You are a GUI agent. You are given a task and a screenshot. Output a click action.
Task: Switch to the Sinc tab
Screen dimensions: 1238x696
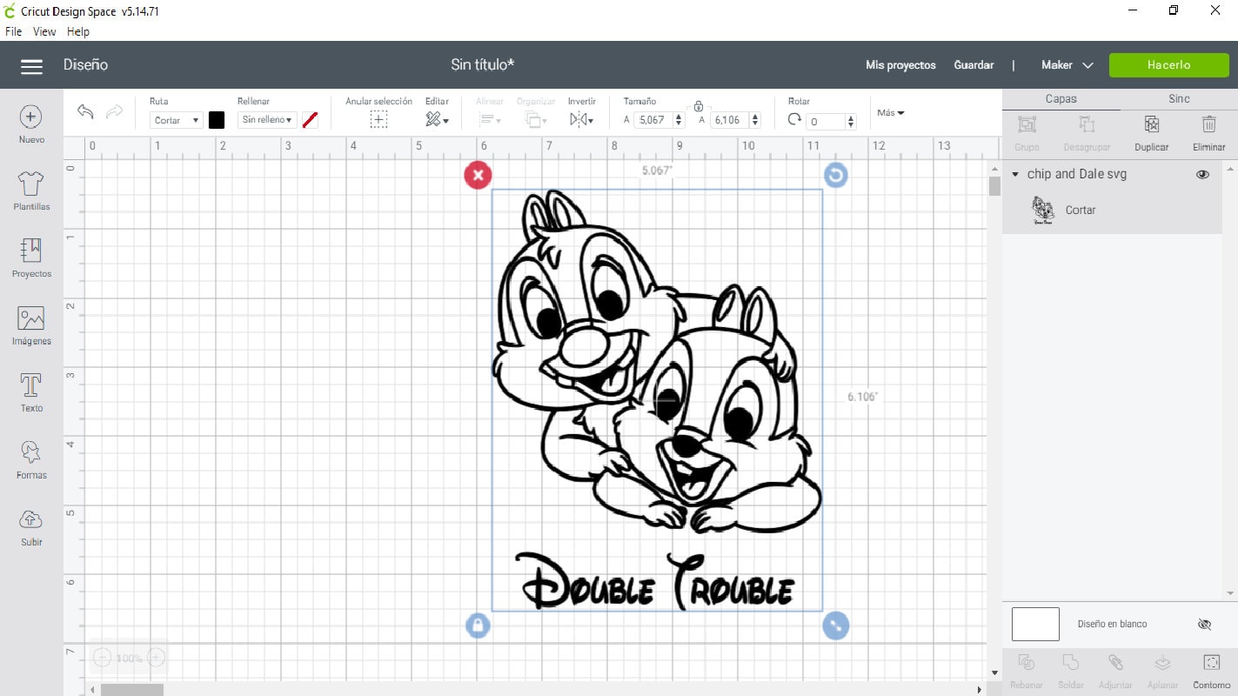tap(1179, 98)
